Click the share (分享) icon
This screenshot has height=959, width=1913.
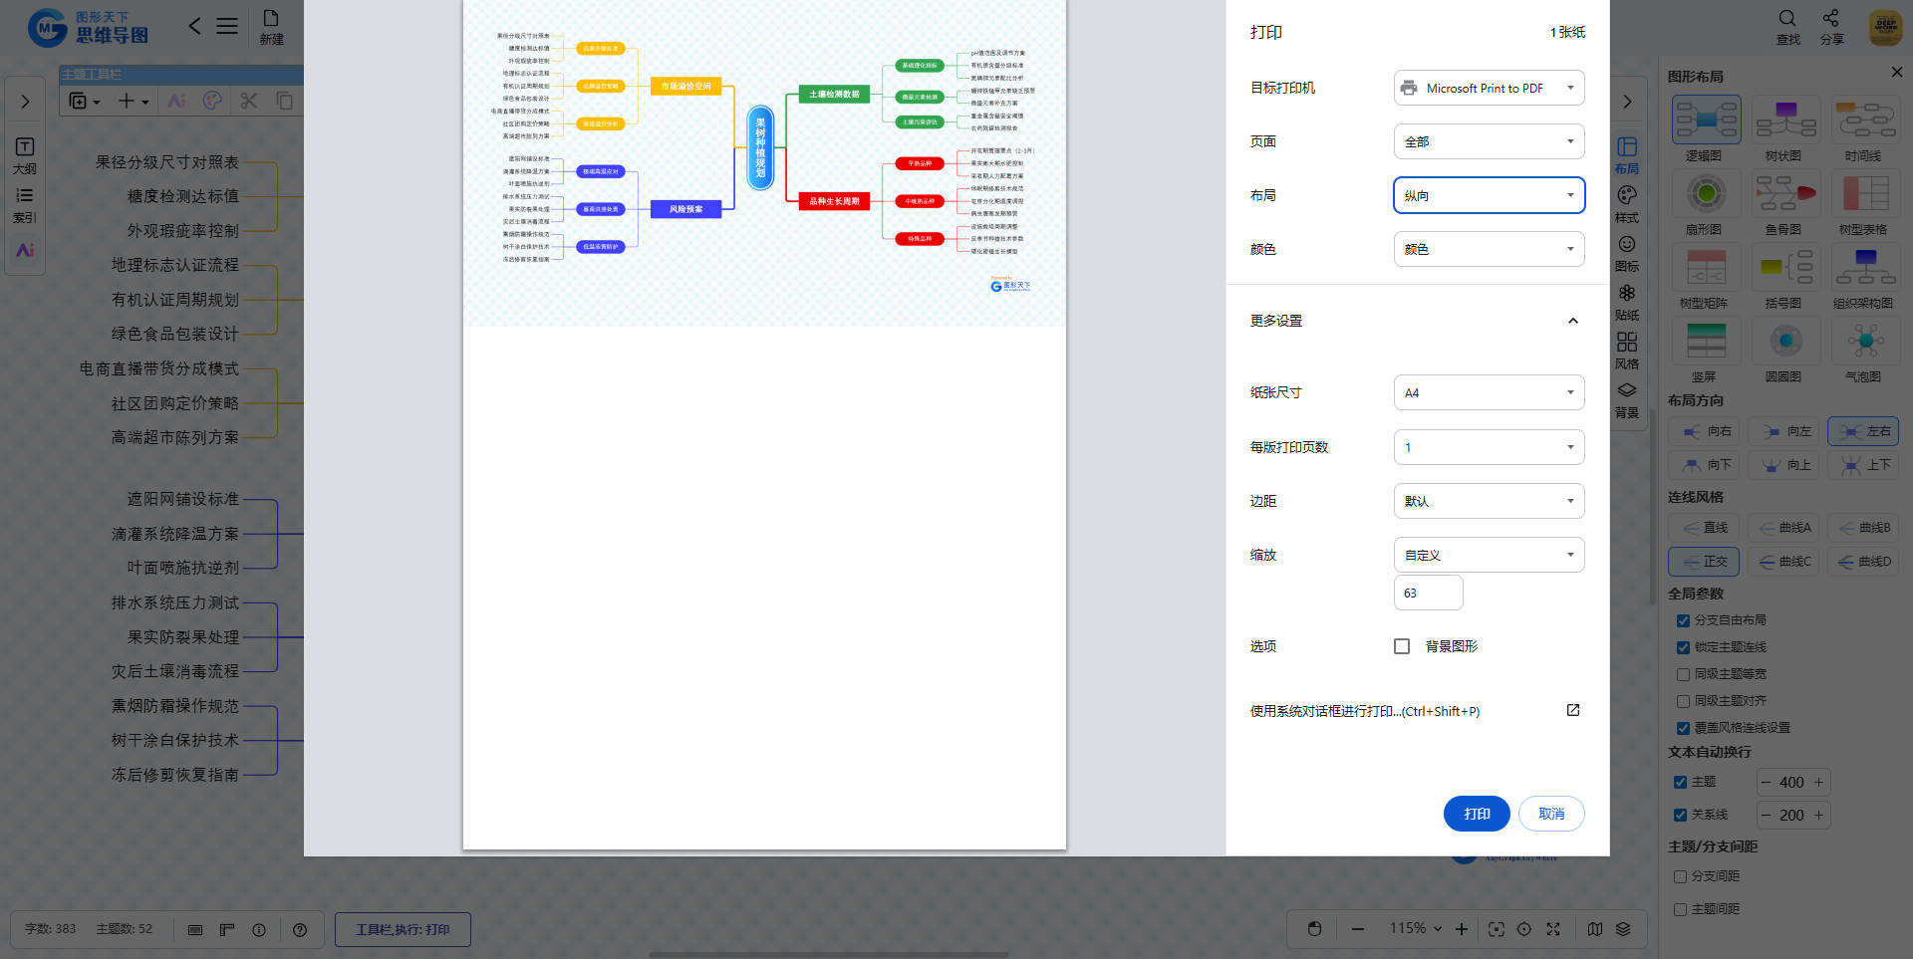[1830, 19]
